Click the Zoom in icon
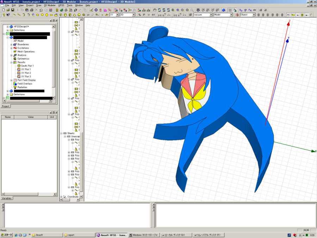Image resolution: width=317 pixels, height=238 pixels. 178,10
